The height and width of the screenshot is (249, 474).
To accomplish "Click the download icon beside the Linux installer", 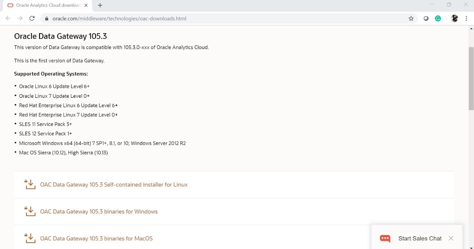I will pos(30,184).
